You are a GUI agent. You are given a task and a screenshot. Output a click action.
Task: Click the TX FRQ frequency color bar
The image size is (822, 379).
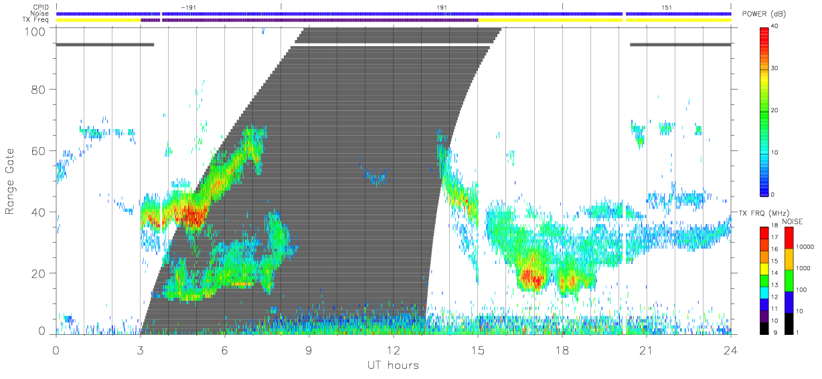[764, 279]
